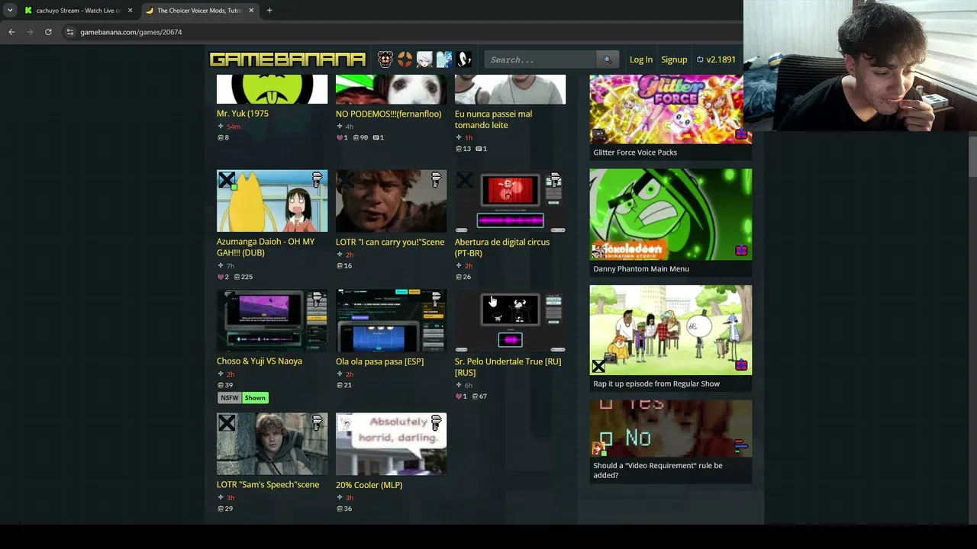Open the "Video Requirement" rule poll link
Viewport: 977px width, 549px height.
[x=658, y=470]
